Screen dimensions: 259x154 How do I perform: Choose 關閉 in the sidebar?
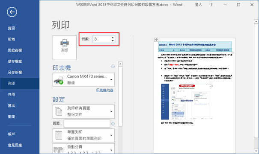(12, 116)
